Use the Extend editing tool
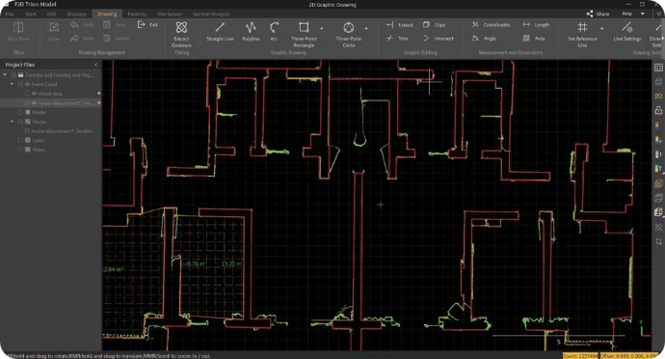The image size is (665, 359). (400, 25)
